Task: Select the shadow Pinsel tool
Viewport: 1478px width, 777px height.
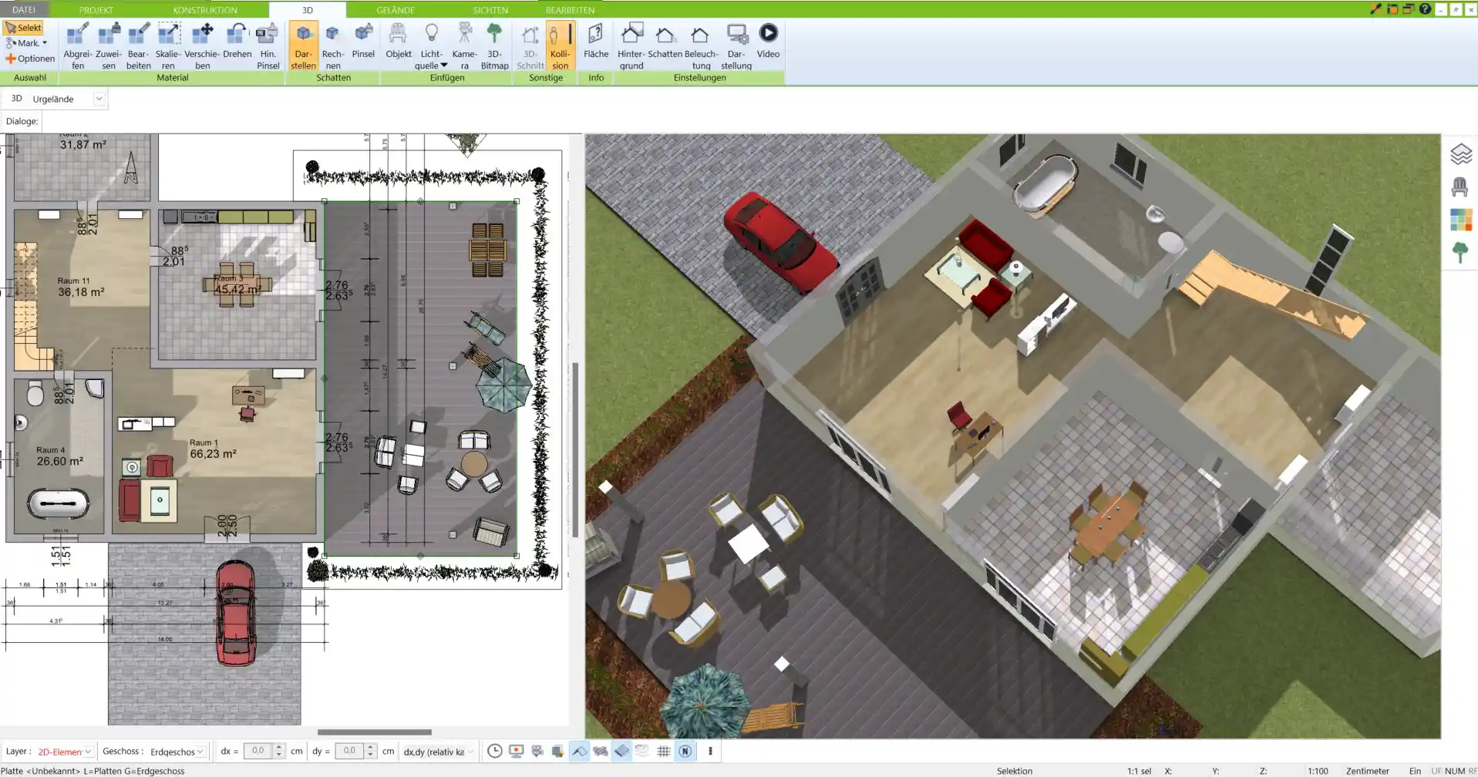Action: click(363, 41)
